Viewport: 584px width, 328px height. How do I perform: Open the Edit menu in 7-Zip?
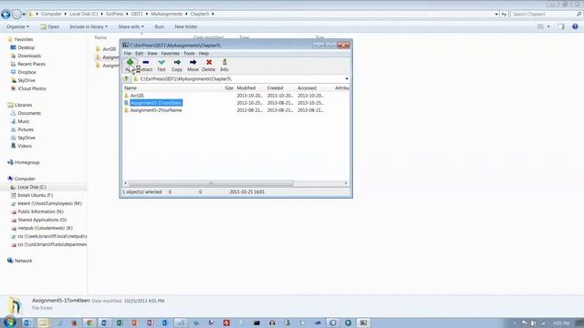pos(140,54)
